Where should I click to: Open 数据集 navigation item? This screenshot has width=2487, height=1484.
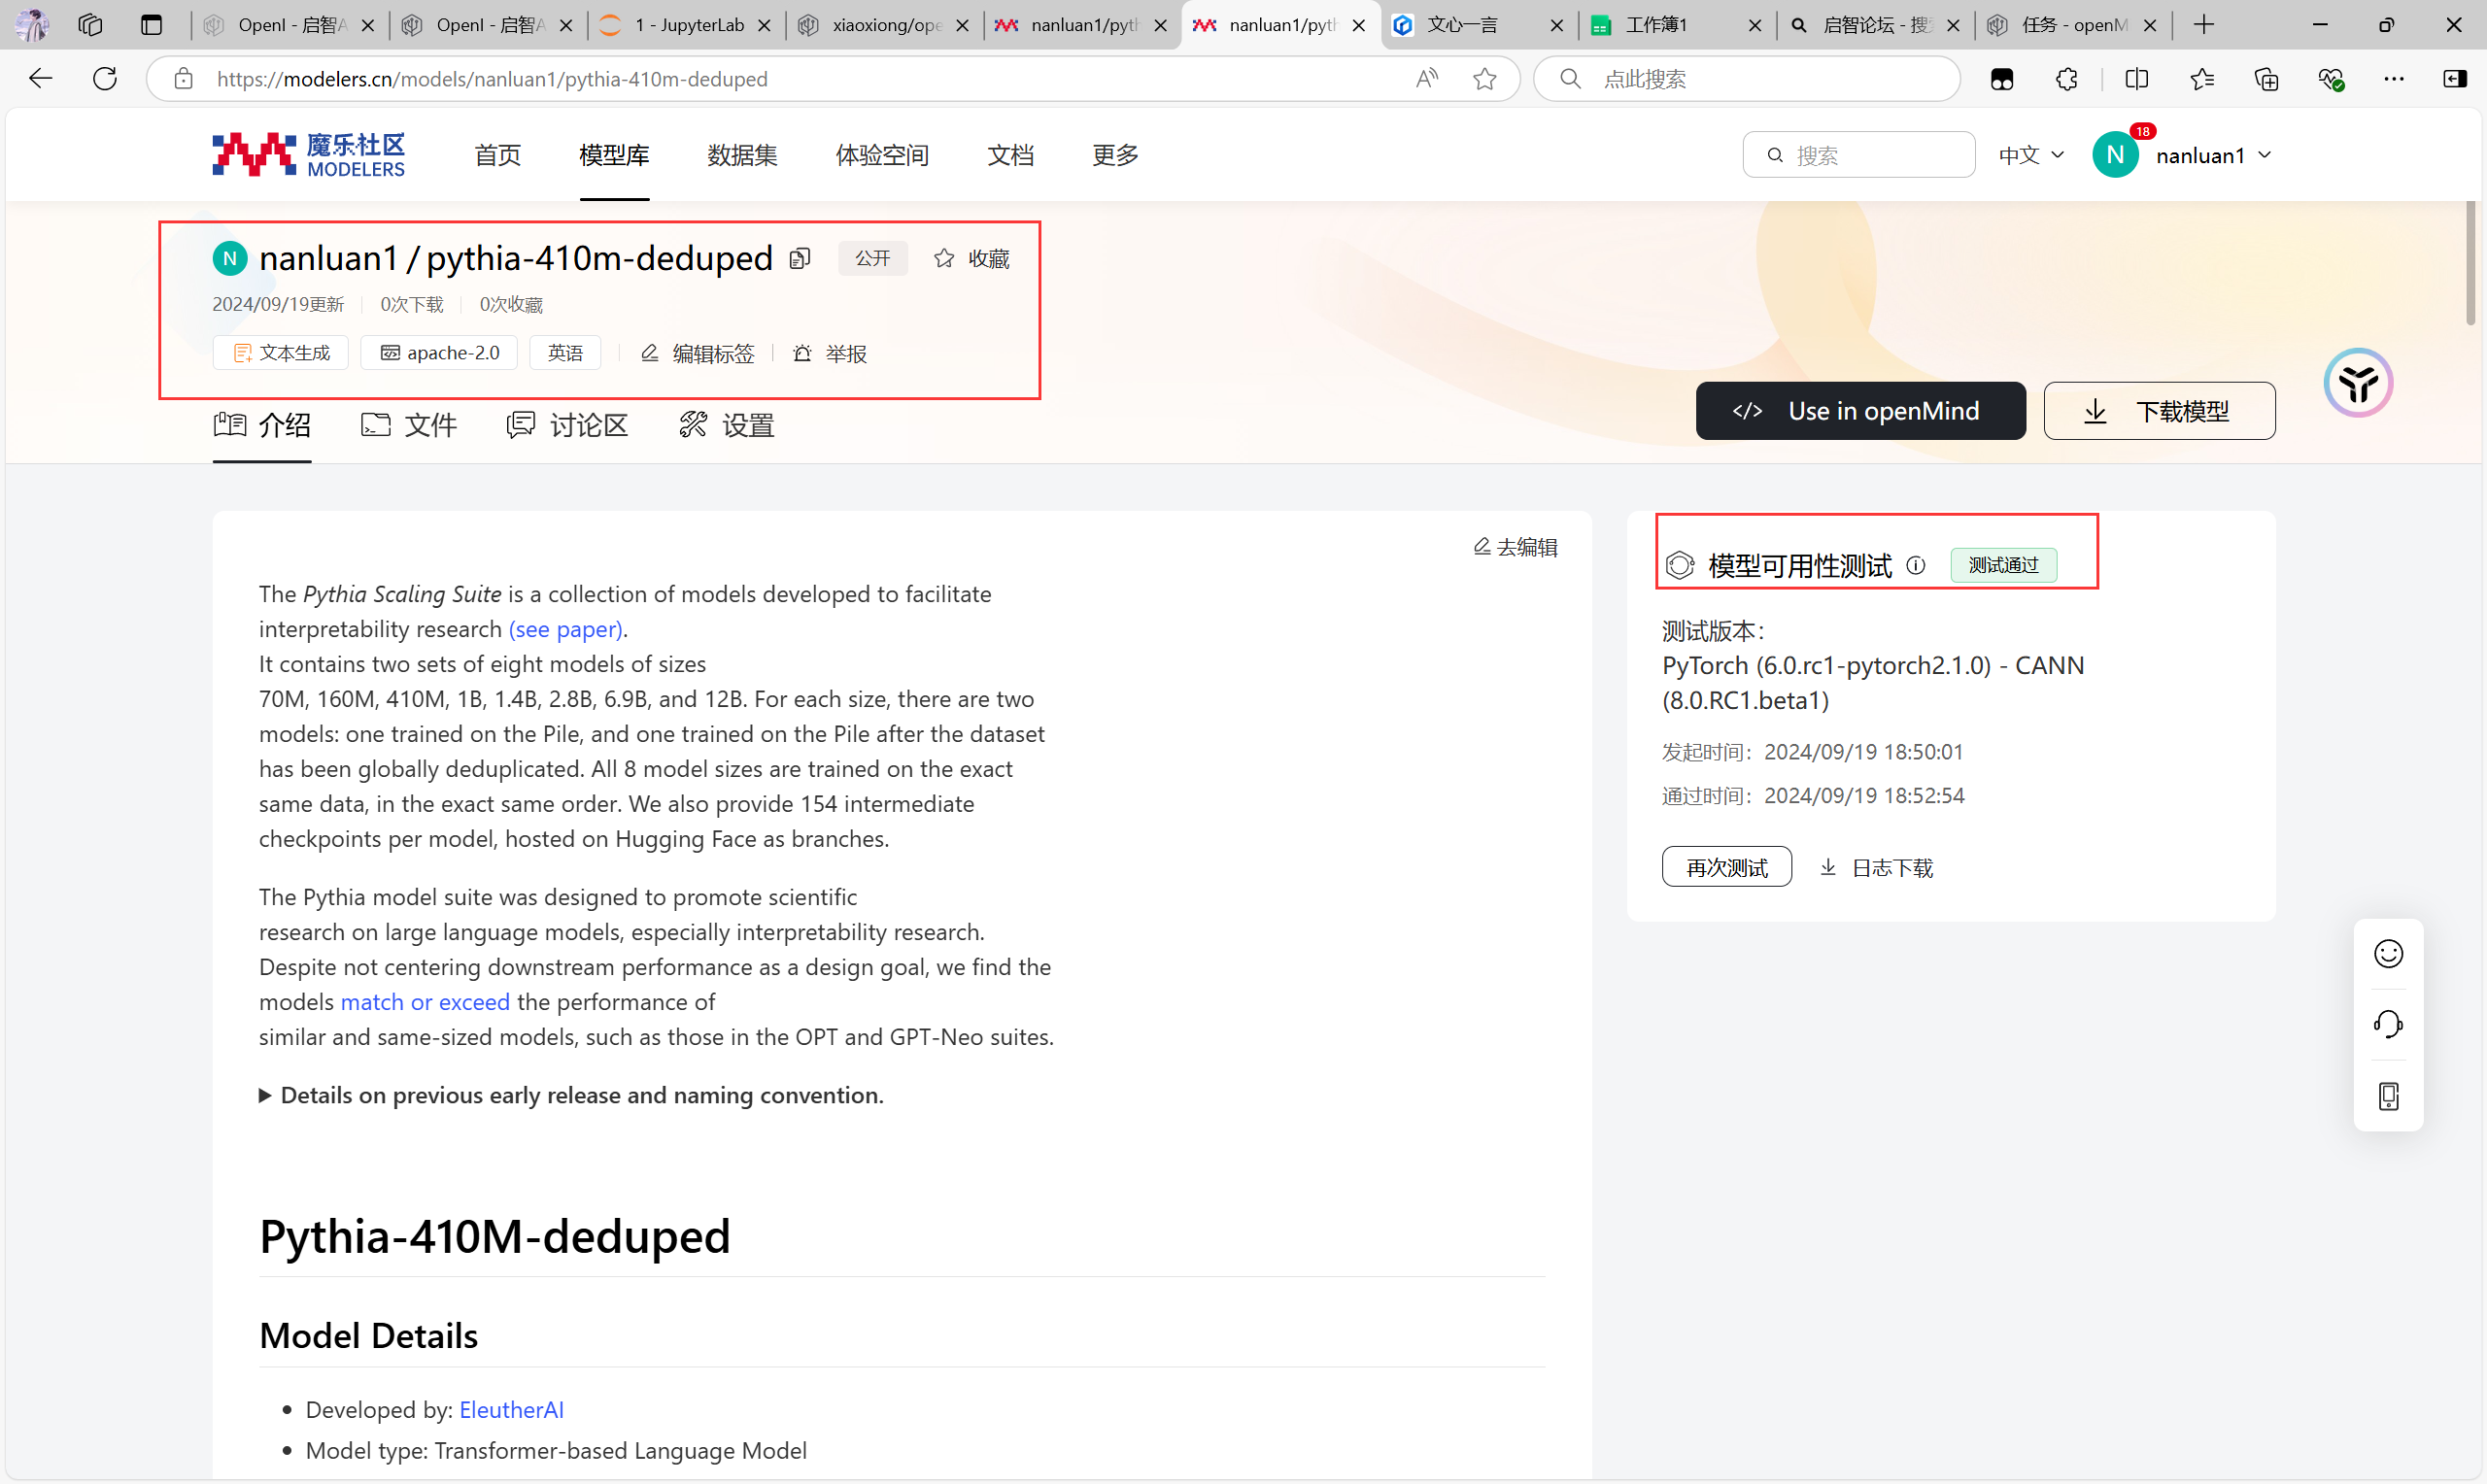pyautogui.click(x=742, y=155)
